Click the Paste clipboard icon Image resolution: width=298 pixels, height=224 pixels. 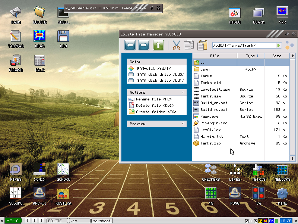point(202,46)
